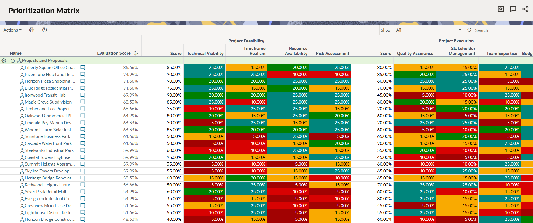
Task: Open the share icon at top right
Action: coord(525,9)
